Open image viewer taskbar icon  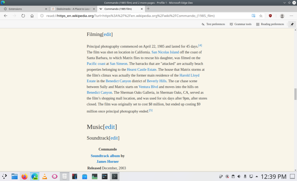[95, 177]
